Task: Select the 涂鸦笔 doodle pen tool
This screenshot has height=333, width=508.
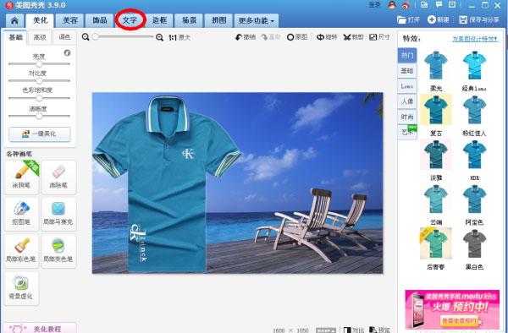Action: [x=22, y=177]
